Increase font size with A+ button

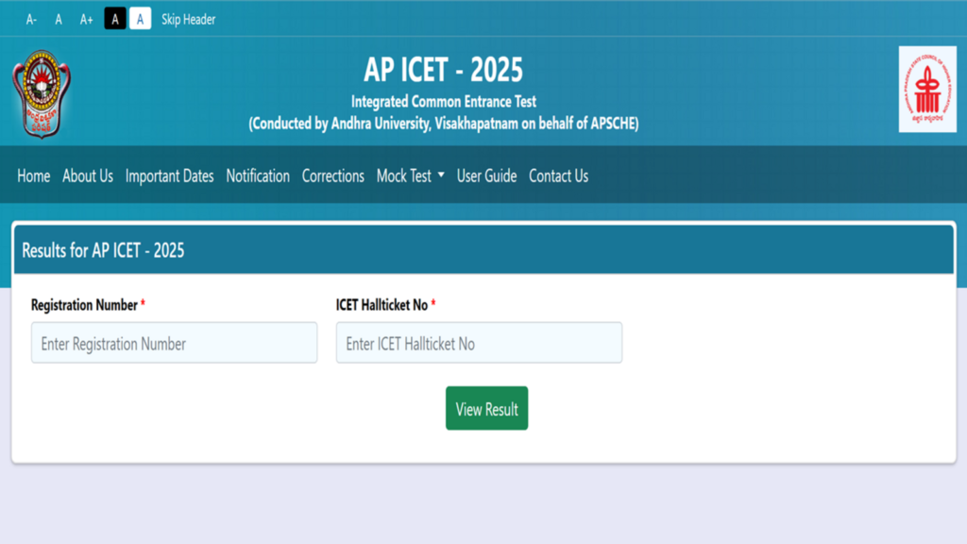(86, 20)
